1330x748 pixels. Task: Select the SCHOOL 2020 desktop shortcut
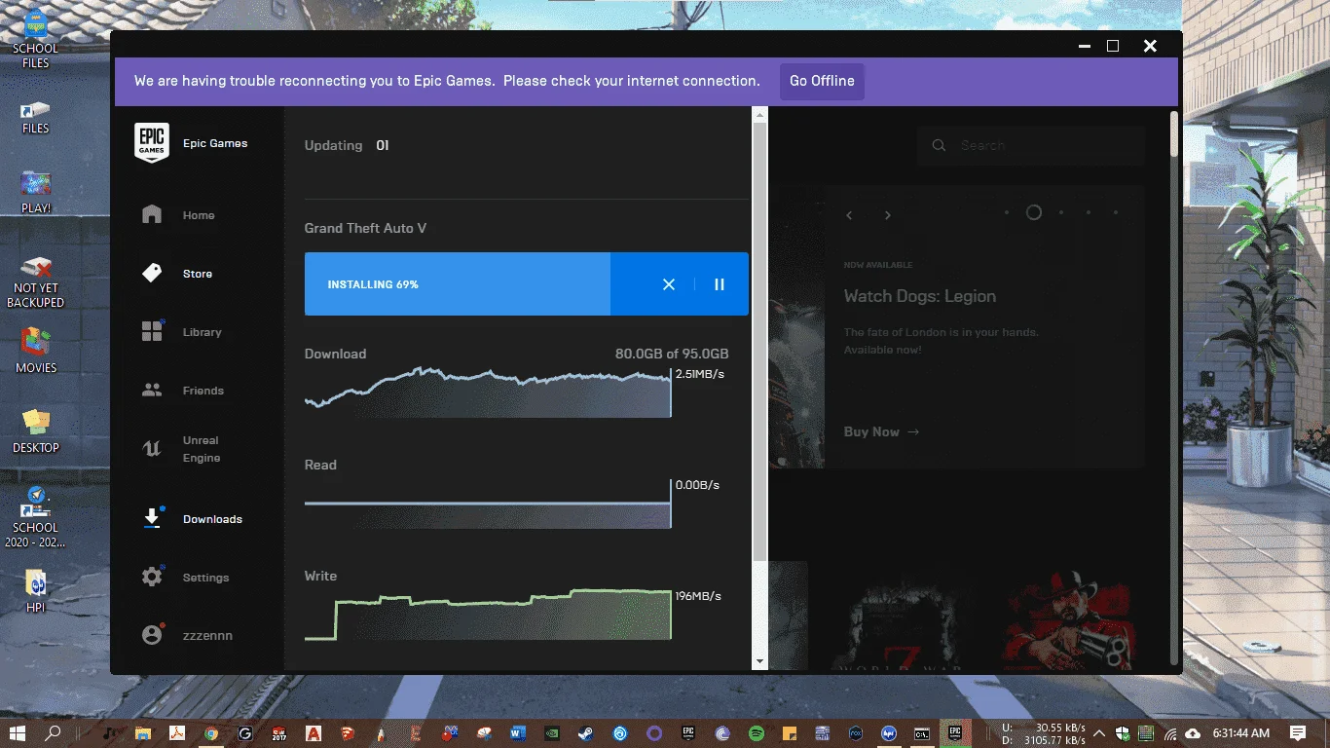[36, 517]
